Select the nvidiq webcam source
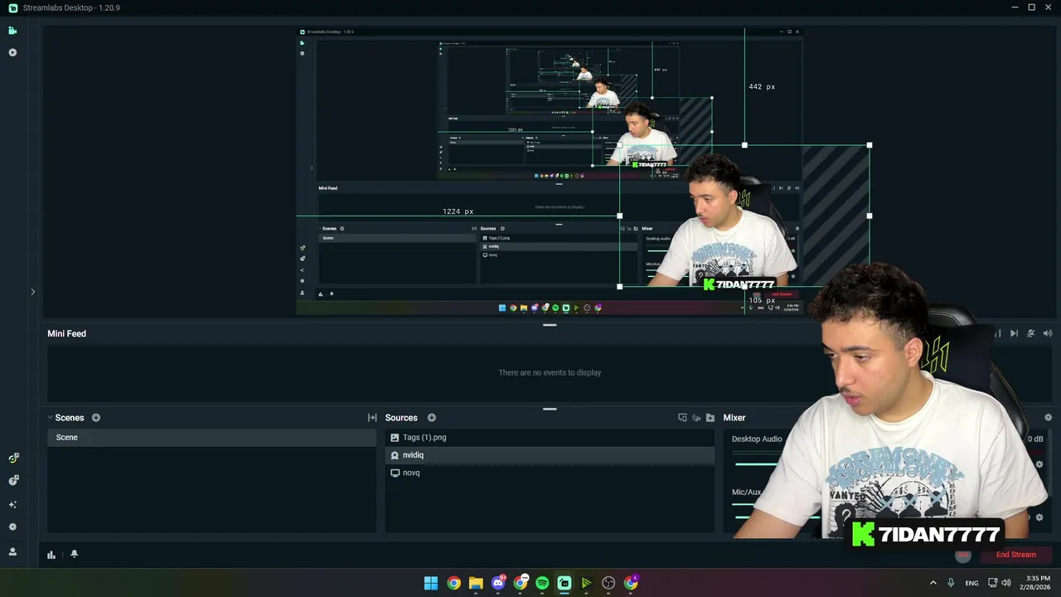Viewport: 1061px width, 597px height. point(550,455)
